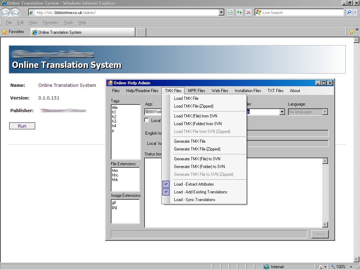Image resolution: width=360 pixels, height=270 pixels.
Task: Click inside the browser address bar
Action: (123, 12)
